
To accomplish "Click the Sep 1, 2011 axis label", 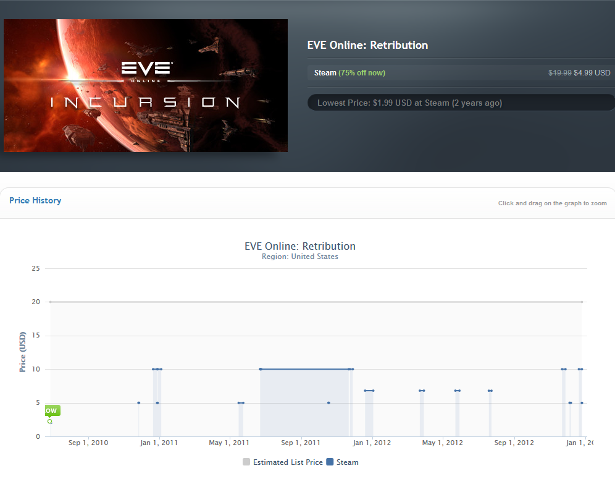I will tap(301, 443).
